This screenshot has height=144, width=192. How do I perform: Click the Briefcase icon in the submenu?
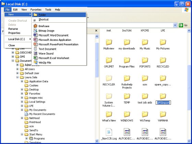[x=35, y=26]
